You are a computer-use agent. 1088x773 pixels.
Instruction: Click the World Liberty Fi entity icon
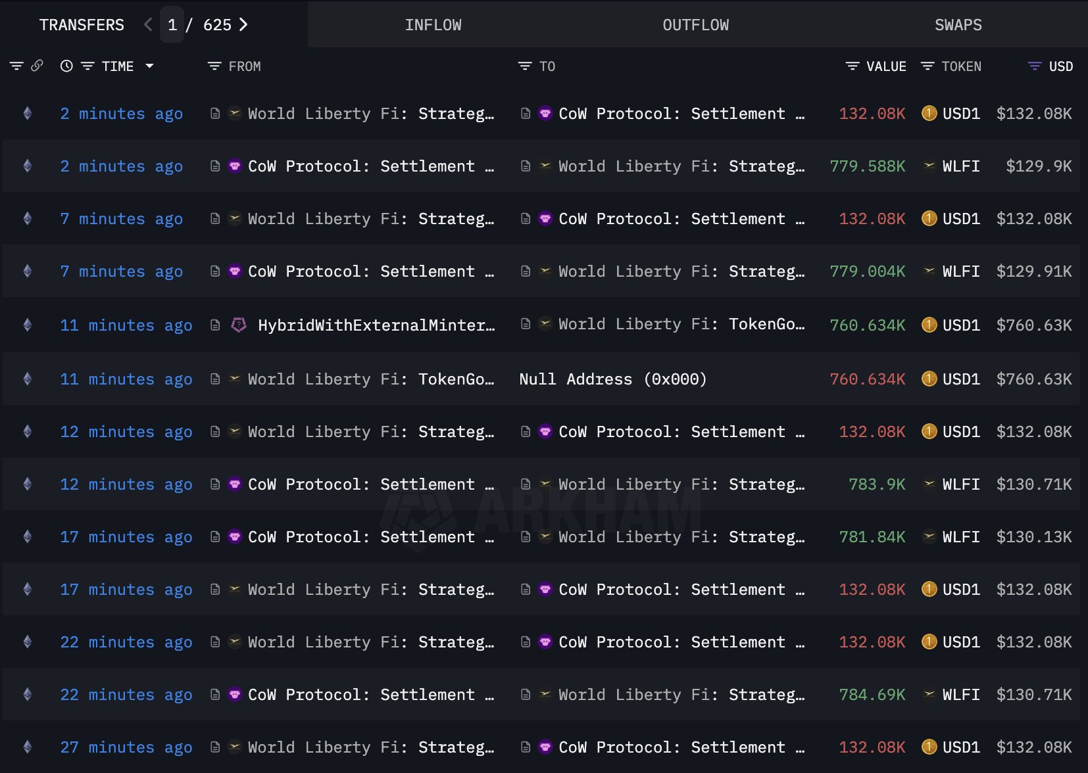(x=235, y=113)
